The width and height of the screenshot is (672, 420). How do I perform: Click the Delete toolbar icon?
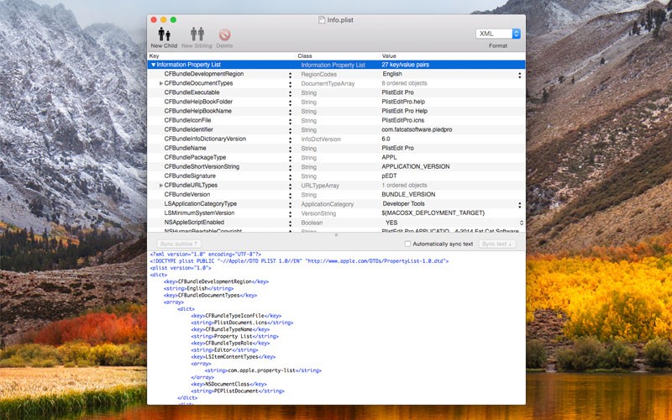click(x=224, y=34)
